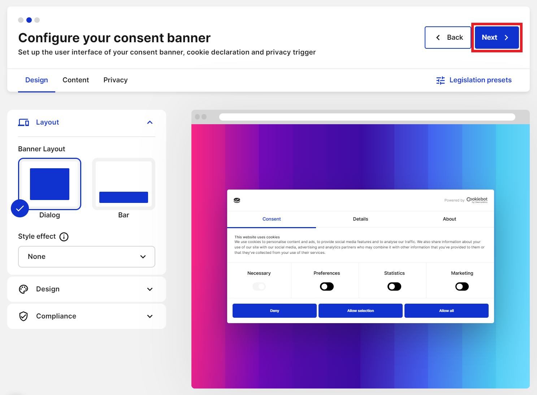Select the Bar banner layout thumbnail
The height and width of the screenshot is (395, 537).
[x=124, y=184]
